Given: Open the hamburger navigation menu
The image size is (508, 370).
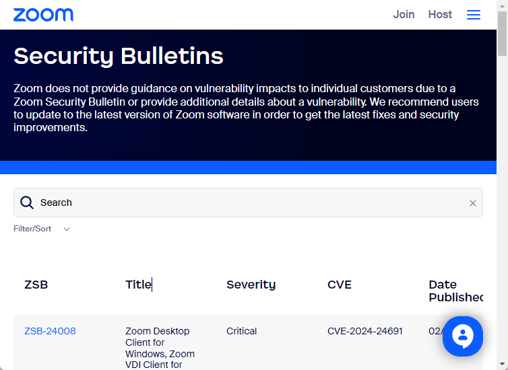Looking at the screenshot, I should tap(474, 15).
